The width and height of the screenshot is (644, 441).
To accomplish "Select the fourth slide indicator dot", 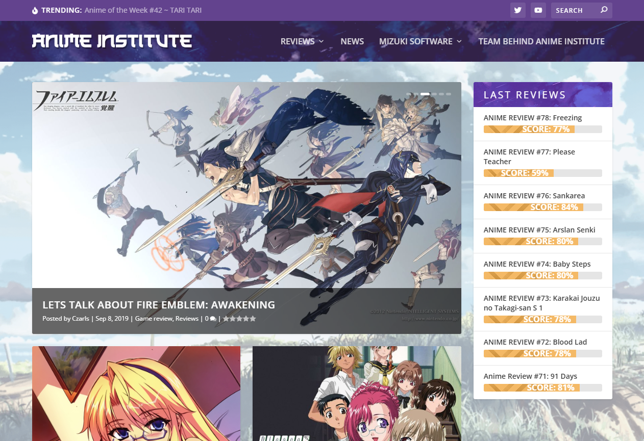I will point(434,94).
